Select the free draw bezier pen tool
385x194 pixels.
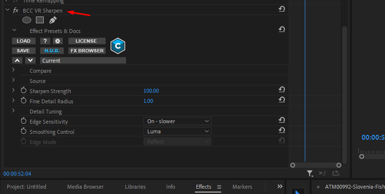[x=52, y=20]
